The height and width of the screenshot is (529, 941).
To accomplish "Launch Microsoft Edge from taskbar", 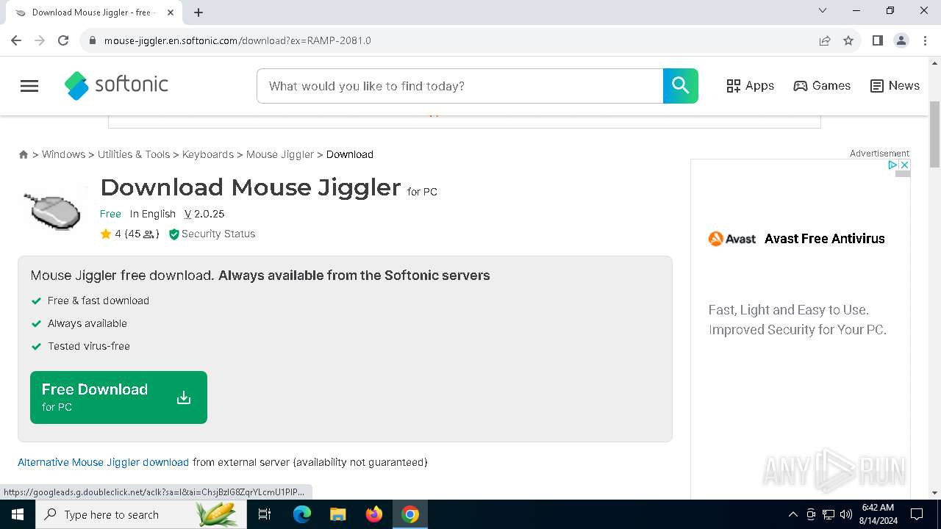I will pos(302,514).
